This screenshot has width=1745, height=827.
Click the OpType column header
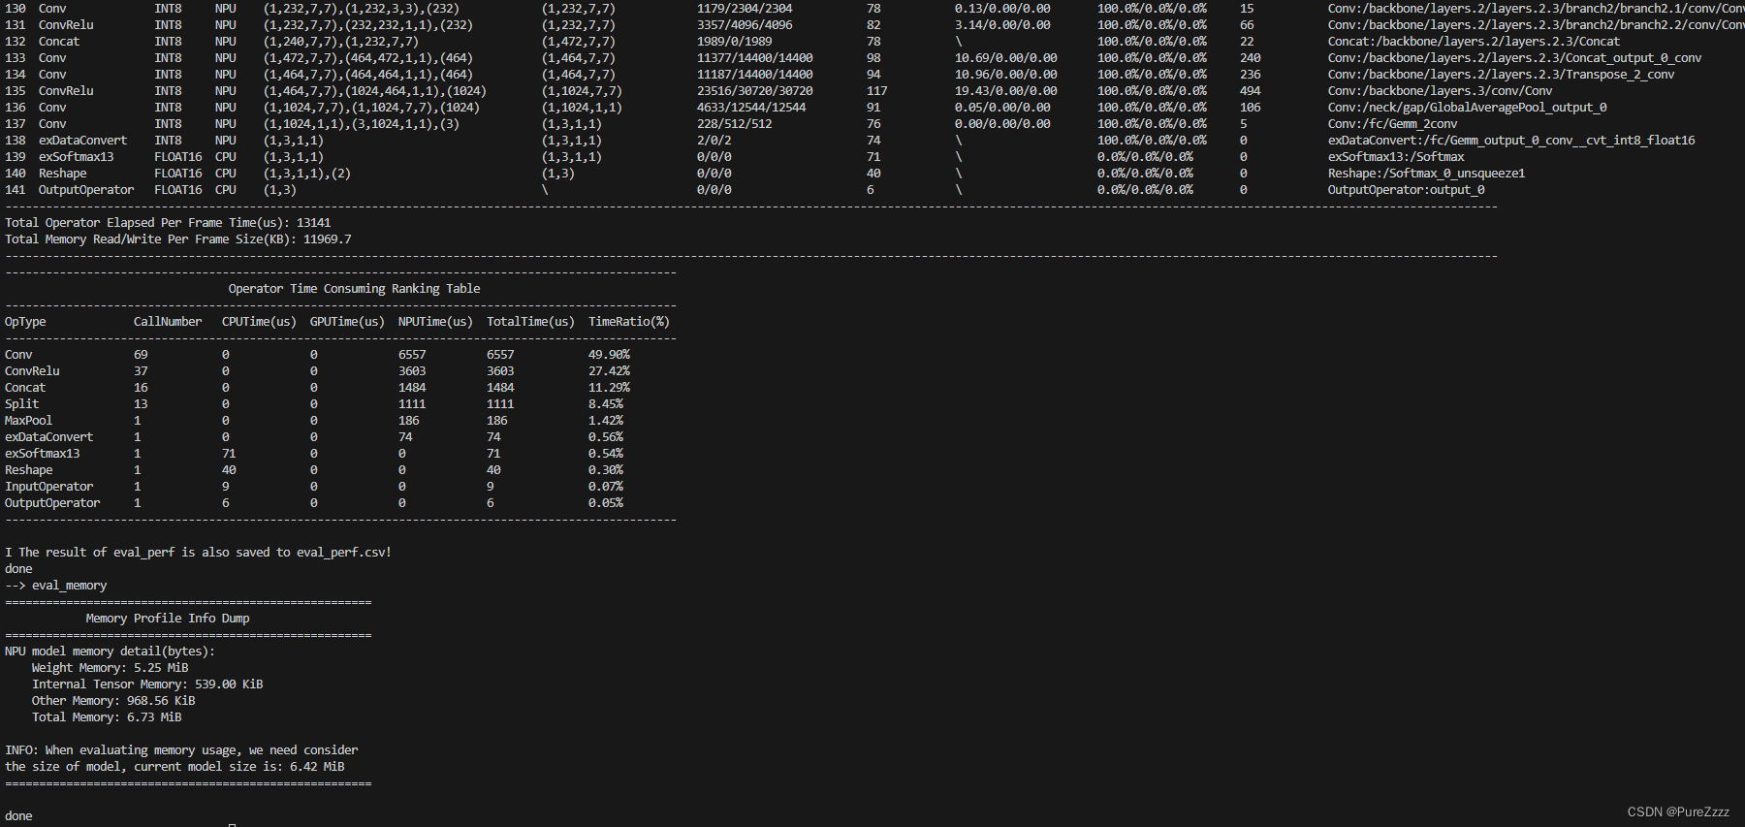click(25, 321)
